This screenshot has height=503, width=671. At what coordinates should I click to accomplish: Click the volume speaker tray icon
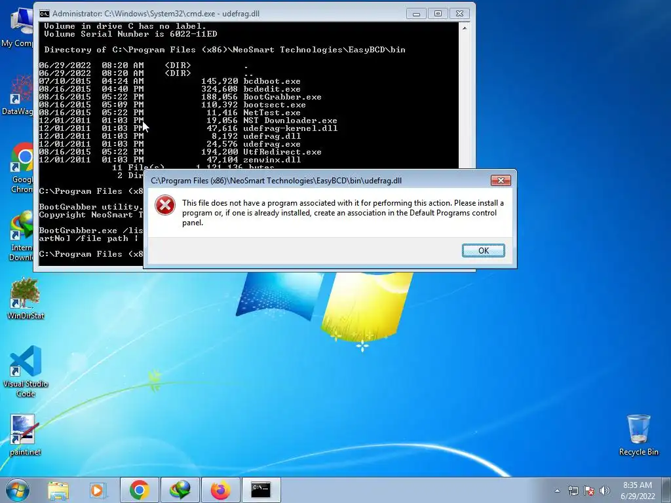tap(605, 491)
